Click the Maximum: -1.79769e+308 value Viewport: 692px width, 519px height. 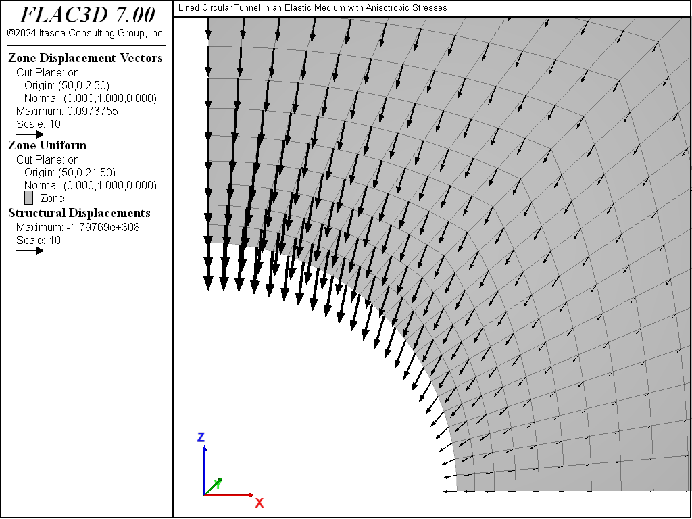(x=78, y=227)
